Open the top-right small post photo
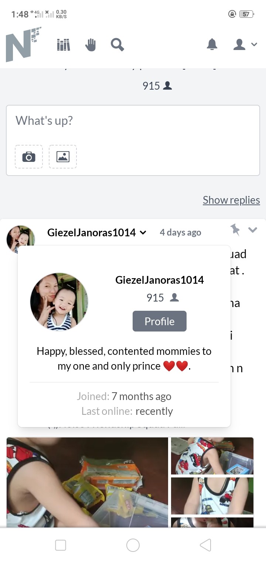Image resolution: width=266 pixels, height=563 pixels. [x=212, y=456]
